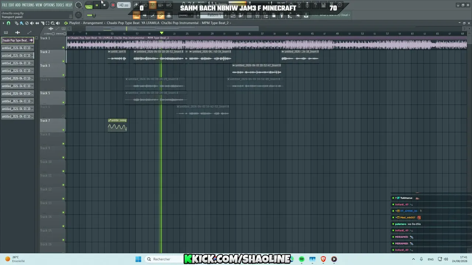This screenshot has width=472, height=265.
Task: Open the help question mark icon
Action: tap(315, 5)
